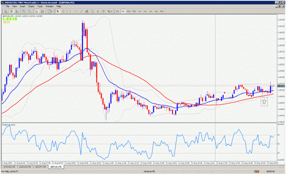Click the green 1.6519 price label
This screenshot has height=174, width=286.
point(10,19)
